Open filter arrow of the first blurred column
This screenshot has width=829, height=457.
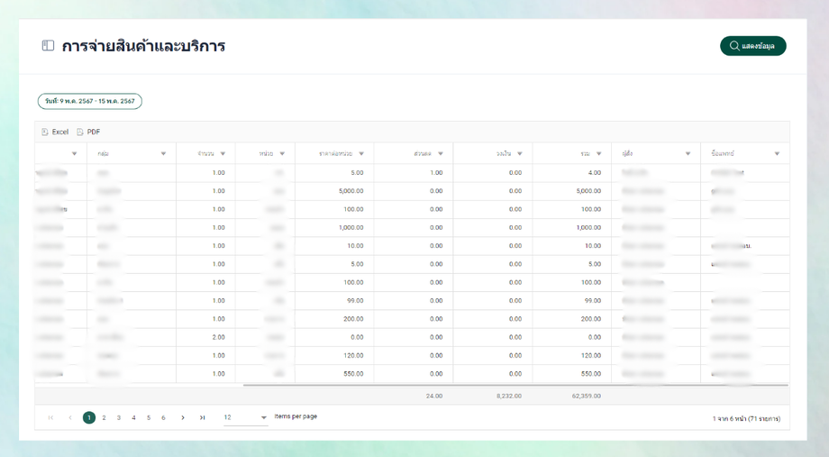click(74, 153)
